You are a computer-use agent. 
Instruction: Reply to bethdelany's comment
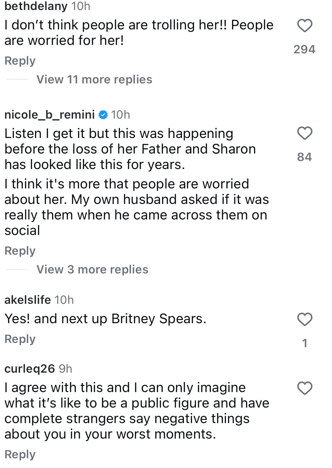coord(20,61)
